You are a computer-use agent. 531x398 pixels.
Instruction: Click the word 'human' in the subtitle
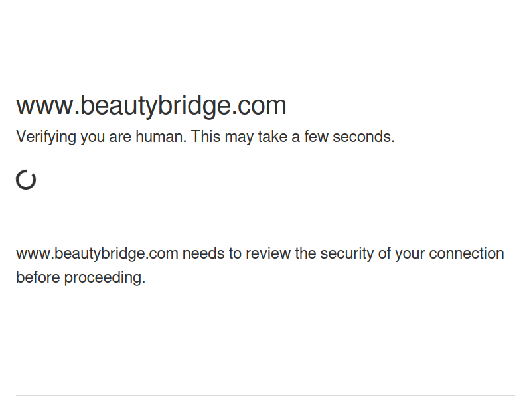point(161,137)
